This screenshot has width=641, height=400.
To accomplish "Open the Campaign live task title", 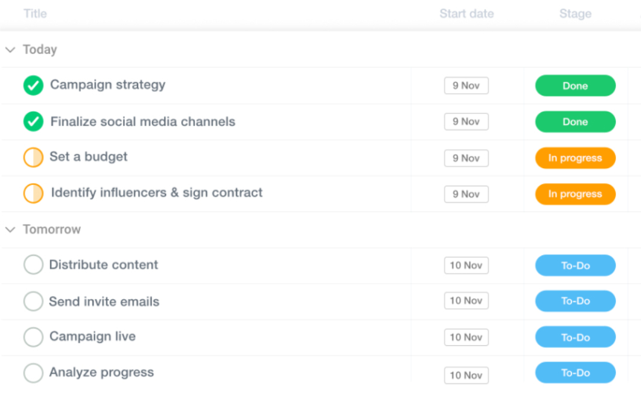I will pos(92,336).
